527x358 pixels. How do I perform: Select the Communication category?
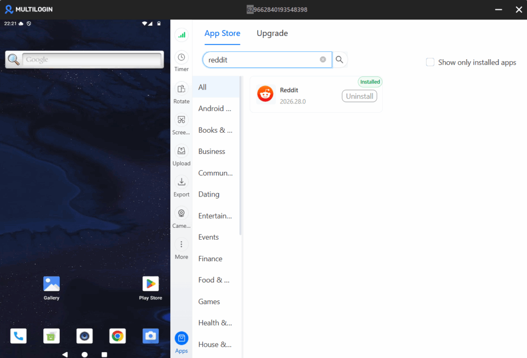(216, 173)
